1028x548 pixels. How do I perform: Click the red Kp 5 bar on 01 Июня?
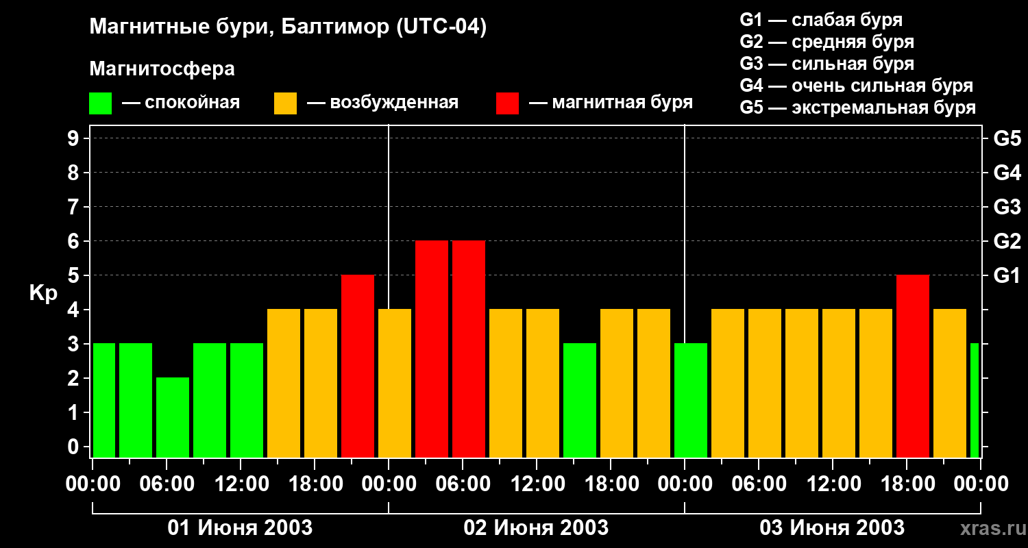click(358, 366)
